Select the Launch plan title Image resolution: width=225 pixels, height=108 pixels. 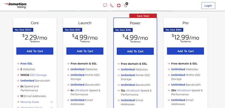pos(85,23)
